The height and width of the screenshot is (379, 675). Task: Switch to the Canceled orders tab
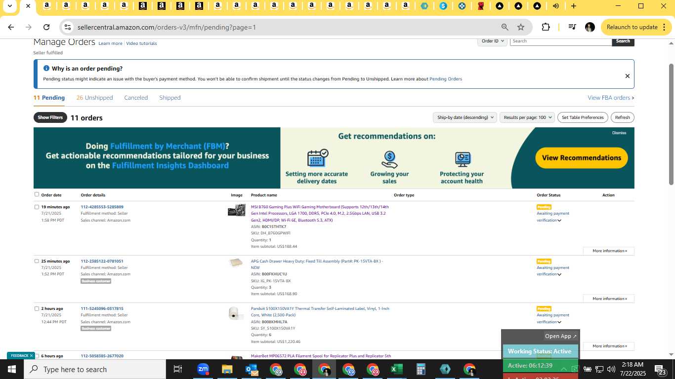136,98
